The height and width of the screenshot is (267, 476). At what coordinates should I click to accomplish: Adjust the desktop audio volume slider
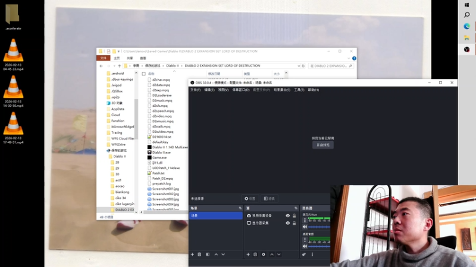319,246
